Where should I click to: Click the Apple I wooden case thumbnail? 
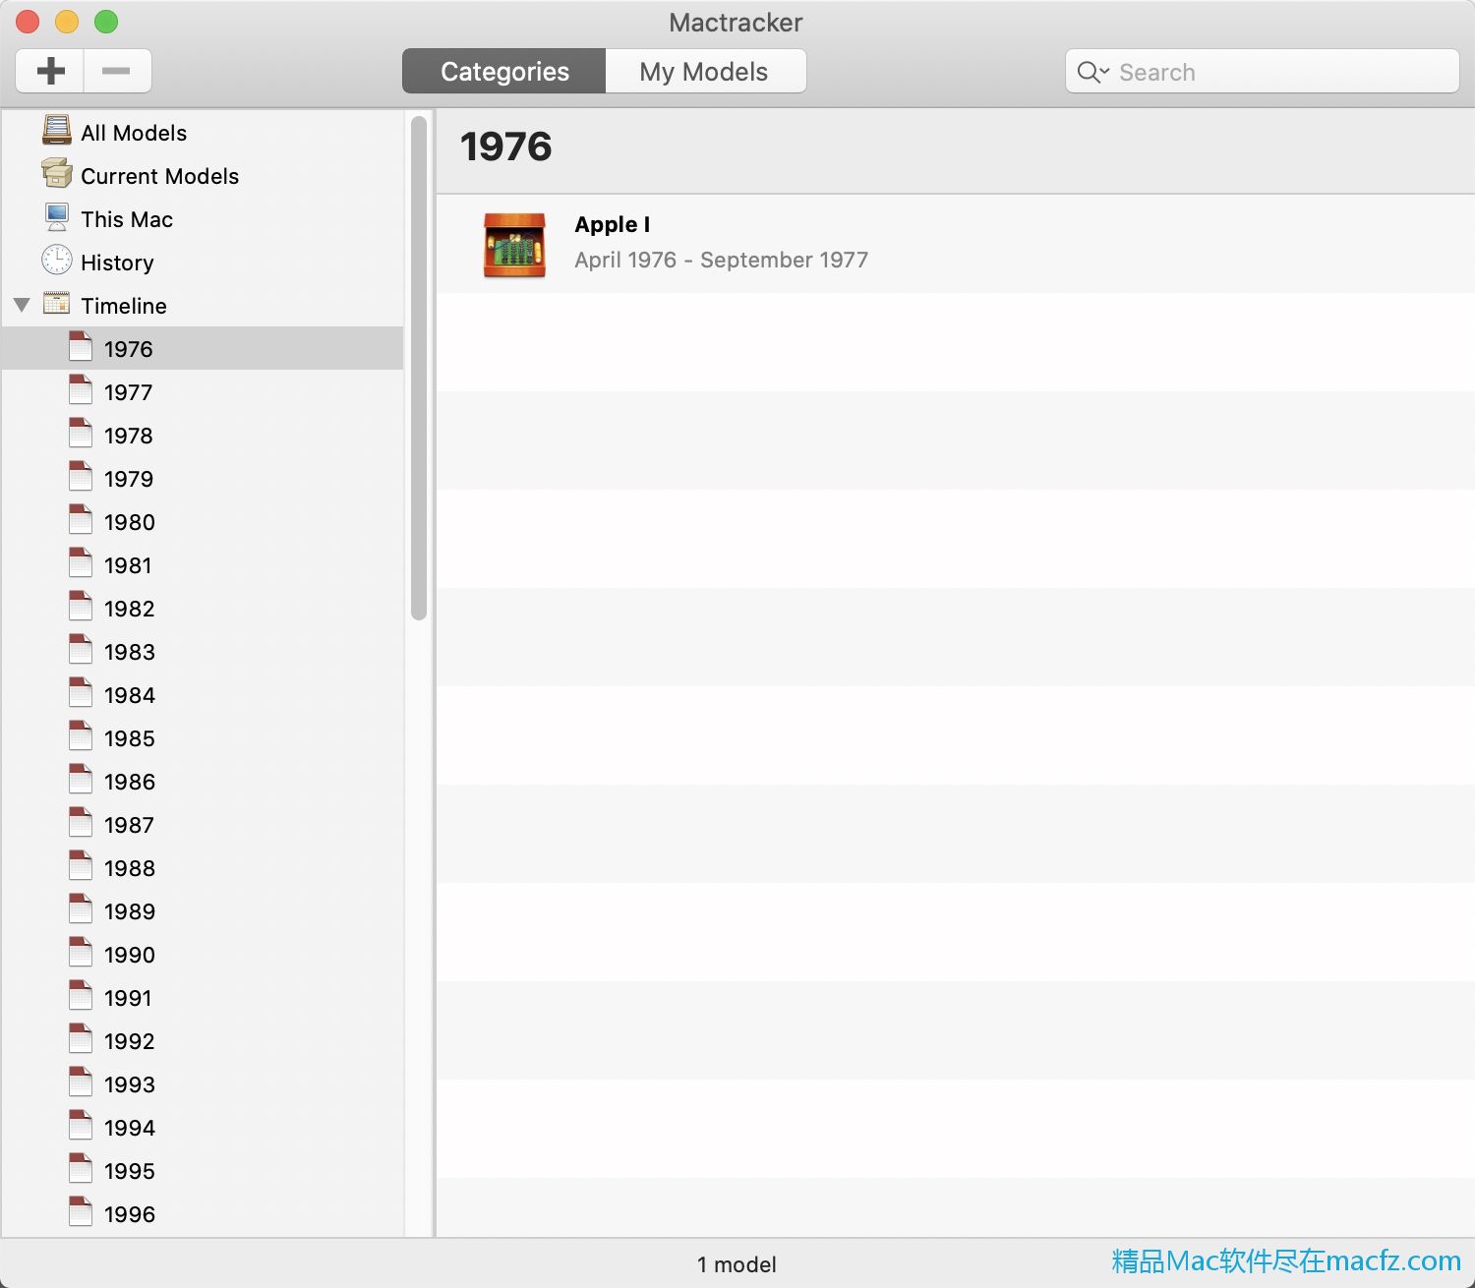514,245
